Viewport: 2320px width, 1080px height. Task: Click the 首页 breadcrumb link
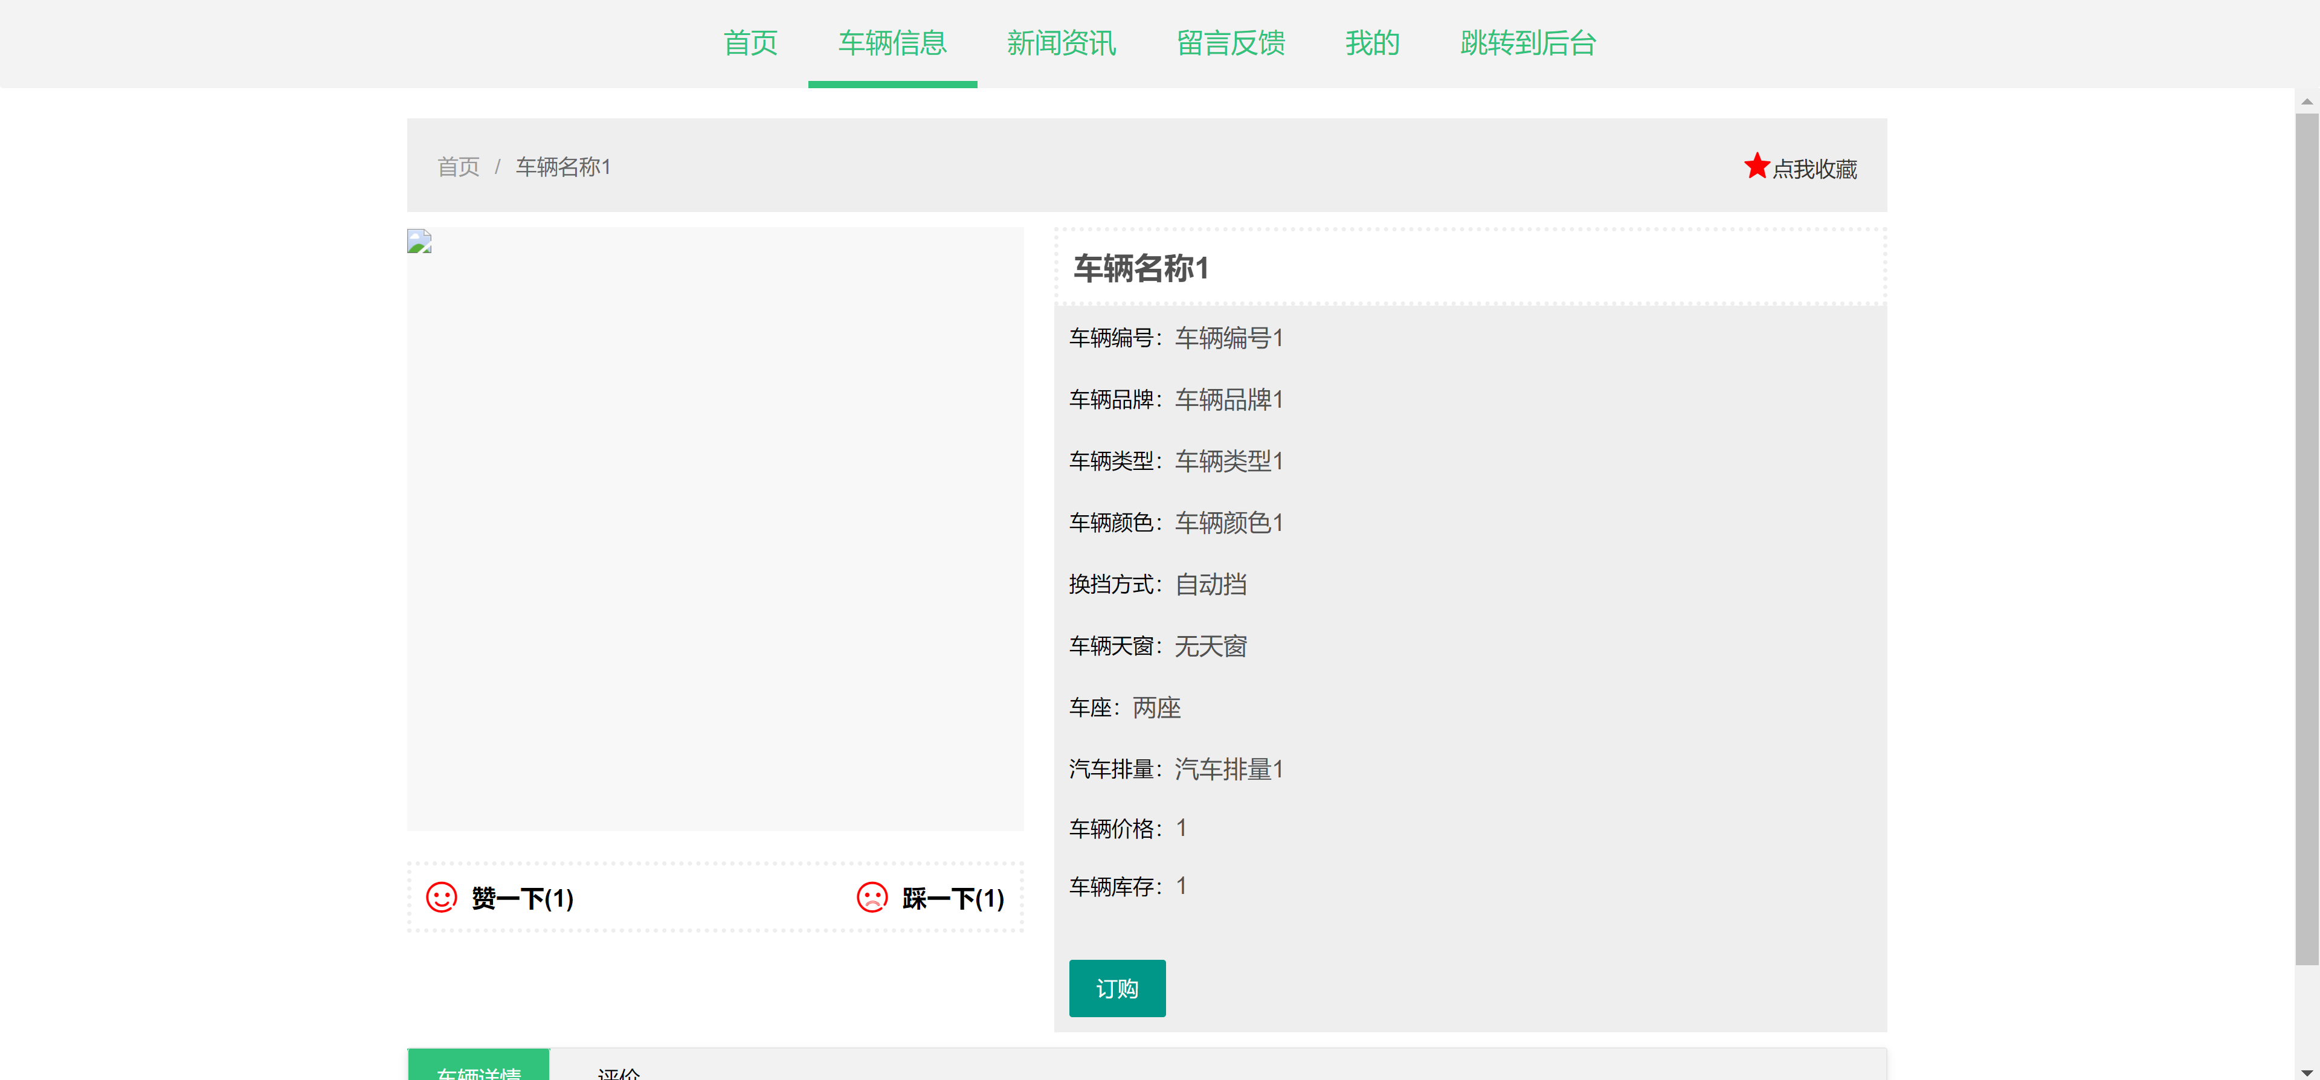point(459,167)
